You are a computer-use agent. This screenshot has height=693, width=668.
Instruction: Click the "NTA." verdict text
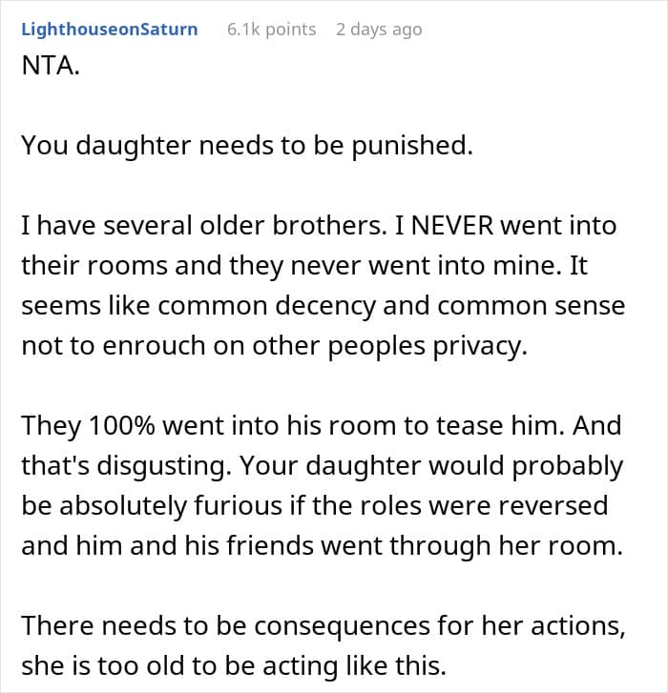(x=51, y=66)
